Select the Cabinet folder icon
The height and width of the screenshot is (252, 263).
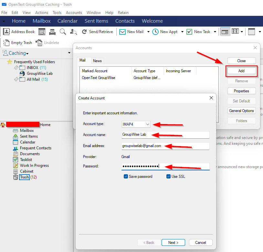pyautogui.click(x=15, y=171)
